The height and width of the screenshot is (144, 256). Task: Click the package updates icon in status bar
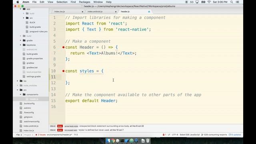[x=230, y=135]
